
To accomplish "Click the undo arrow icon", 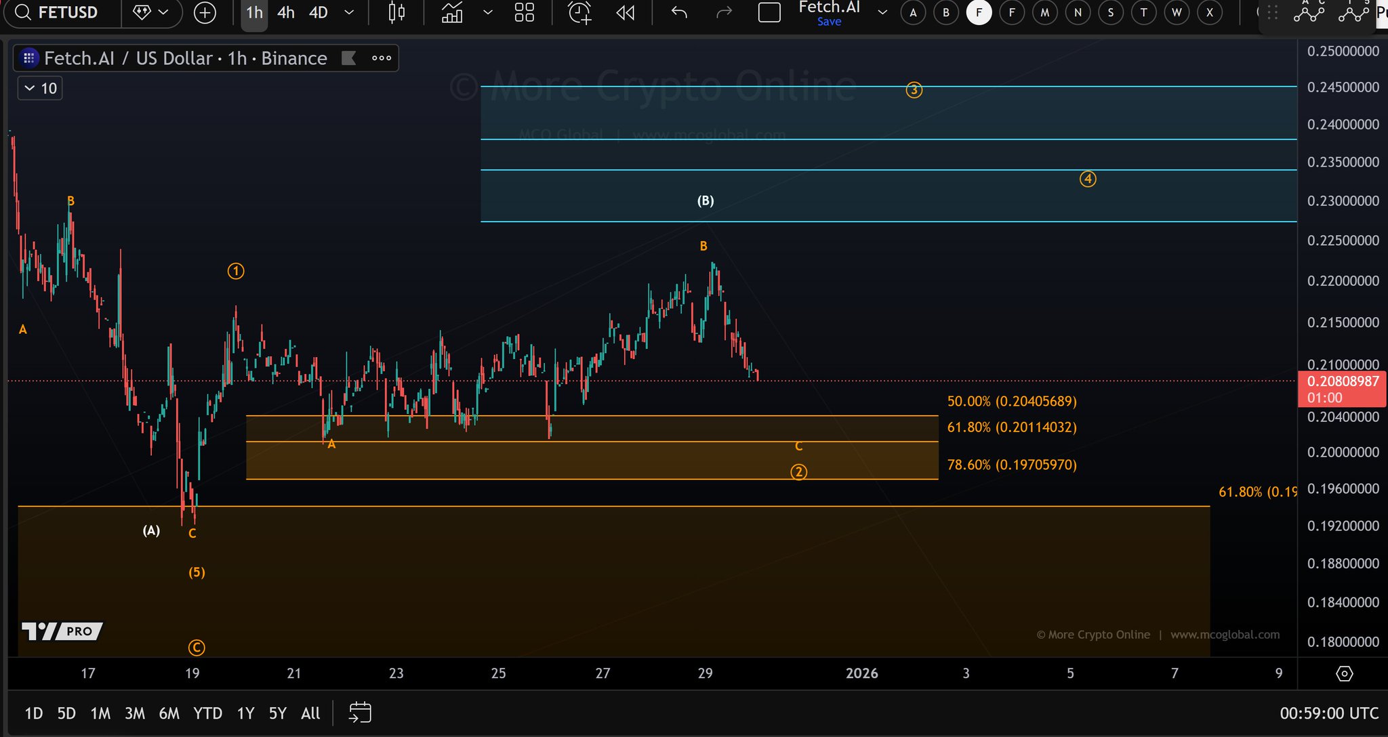I will pos(678,12).
